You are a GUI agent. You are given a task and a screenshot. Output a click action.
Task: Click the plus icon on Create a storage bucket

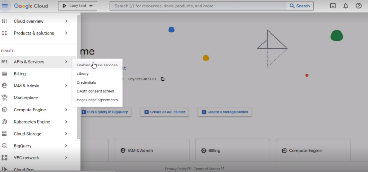click(x=204, y=112)
